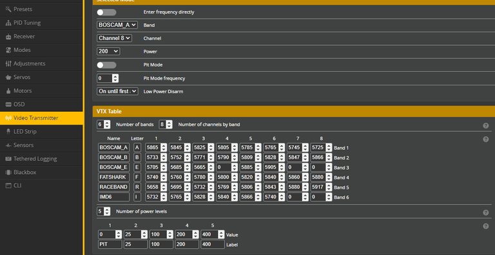Open the Low Power Disarm dropdown
The width and height of the screenshot is (495, 255).
[x=117, y=91]
